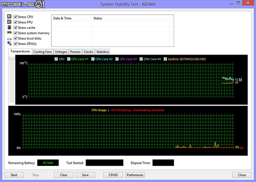The width and height of the screenshot is (256, 182).
Task: Open the CPUID panel
Action: (113, 175)
